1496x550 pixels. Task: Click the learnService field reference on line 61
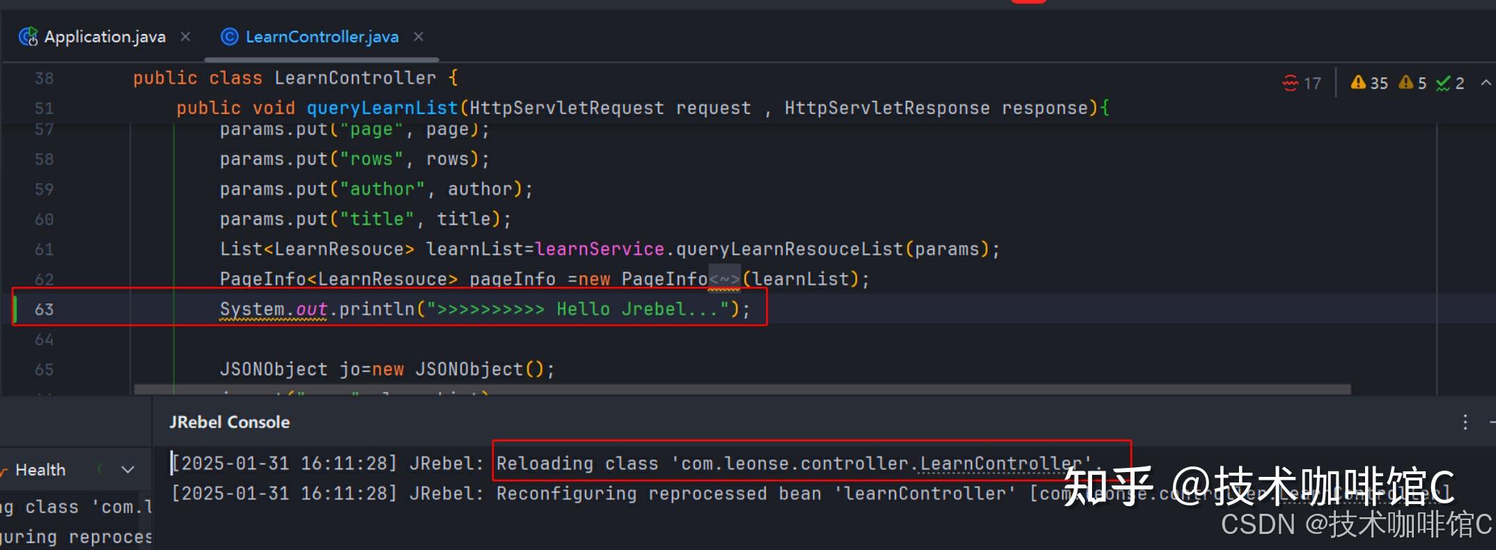tap(600, 249)
